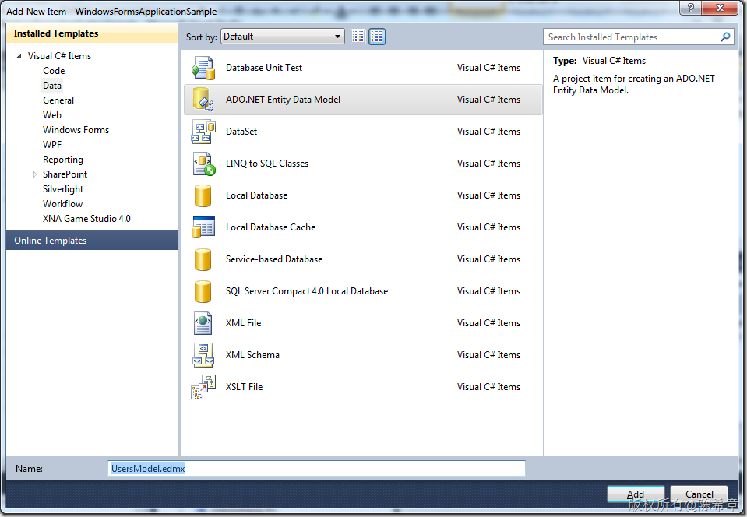Select the XSLT File template name
The width and height of the screenshot is (747, 517).
[x=244, y=386]
